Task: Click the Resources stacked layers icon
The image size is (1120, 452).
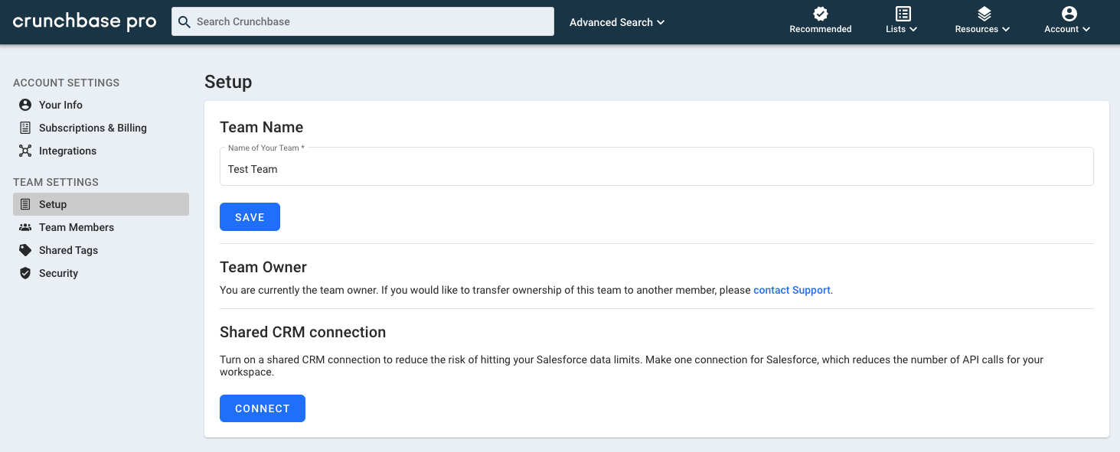Action: 984,14
